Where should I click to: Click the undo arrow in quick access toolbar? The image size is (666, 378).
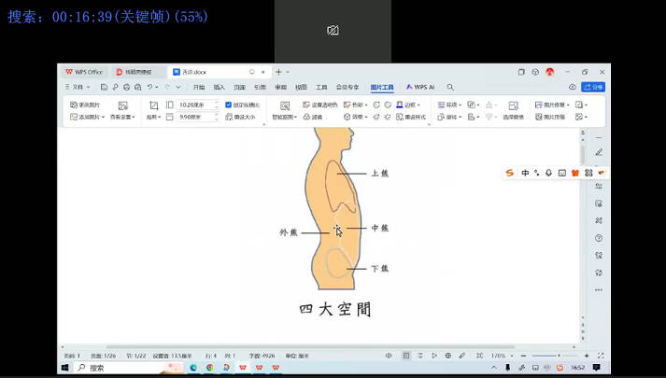coord(150,87)
